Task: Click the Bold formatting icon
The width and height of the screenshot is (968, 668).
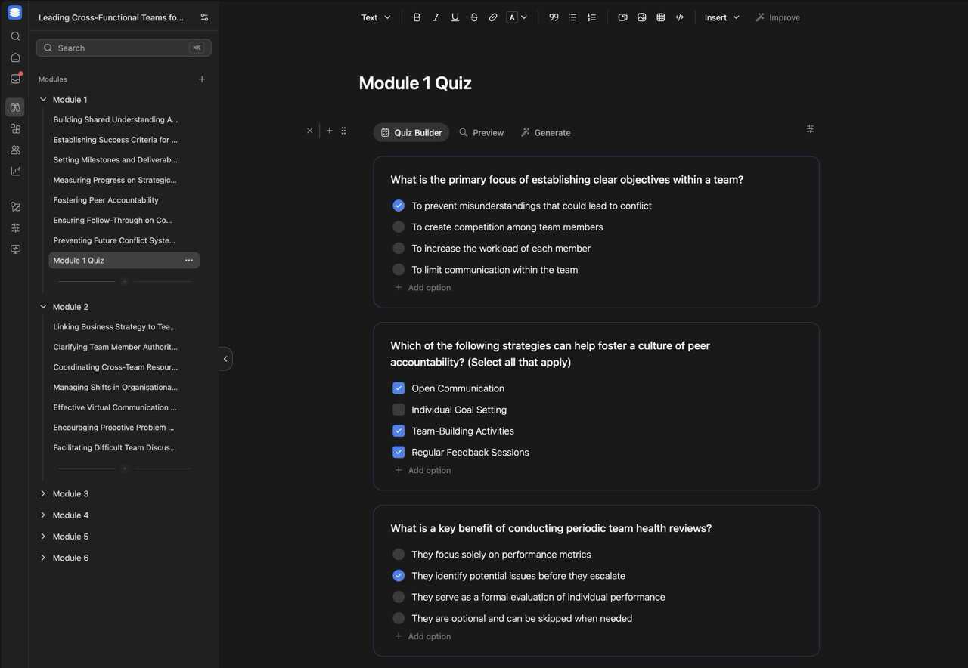Action: point(417,17)
